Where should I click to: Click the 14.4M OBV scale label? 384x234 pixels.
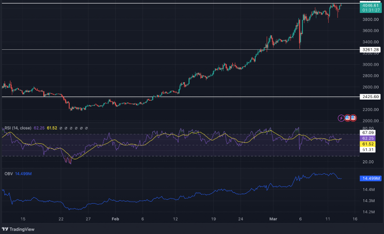point(369,189)
